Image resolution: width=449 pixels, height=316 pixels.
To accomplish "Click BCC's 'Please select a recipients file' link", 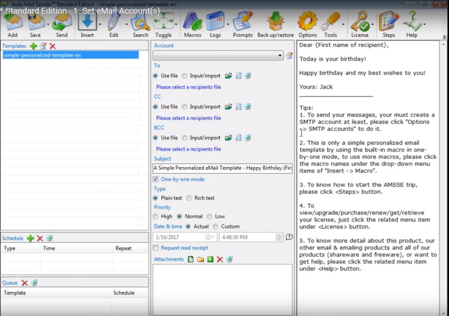I will pyautogui.click(x=188, y=149).
